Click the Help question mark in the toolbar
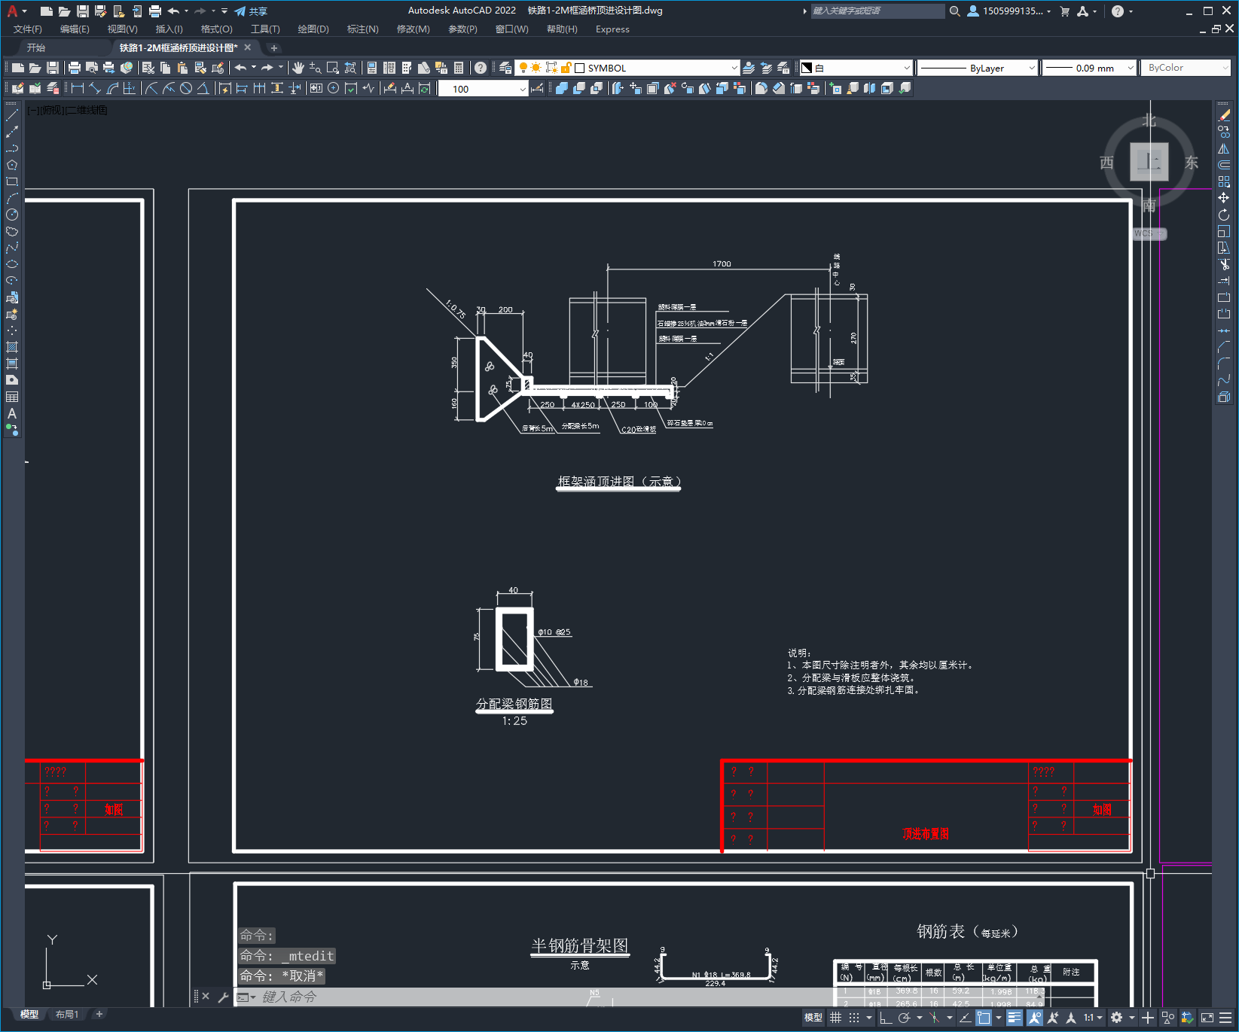 coord(481,68)
